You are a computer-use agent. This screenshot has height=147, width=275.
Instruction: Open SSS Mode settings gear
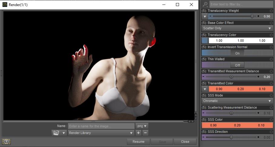coord(271,95)
